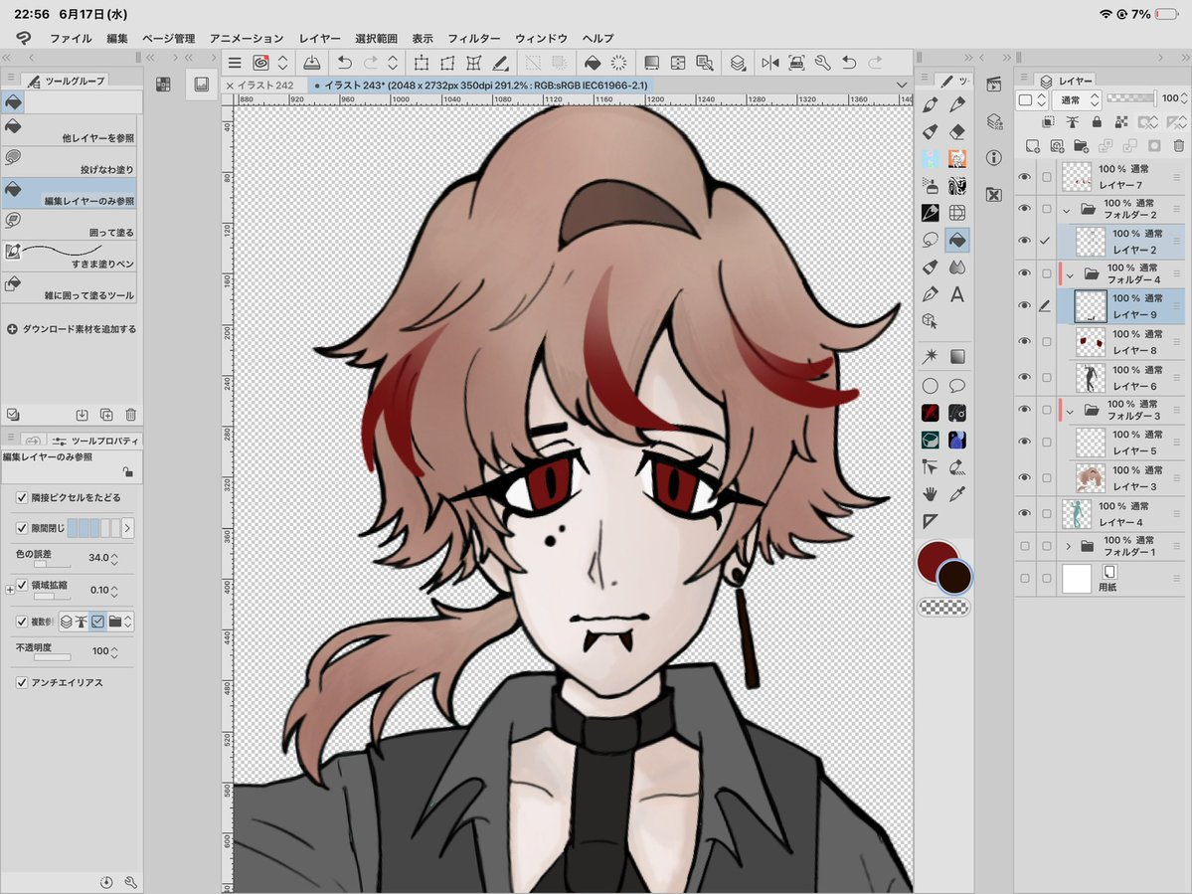Open the canvas tab list chevron
The image size is (1192, 894).
[x=901, y=86]
